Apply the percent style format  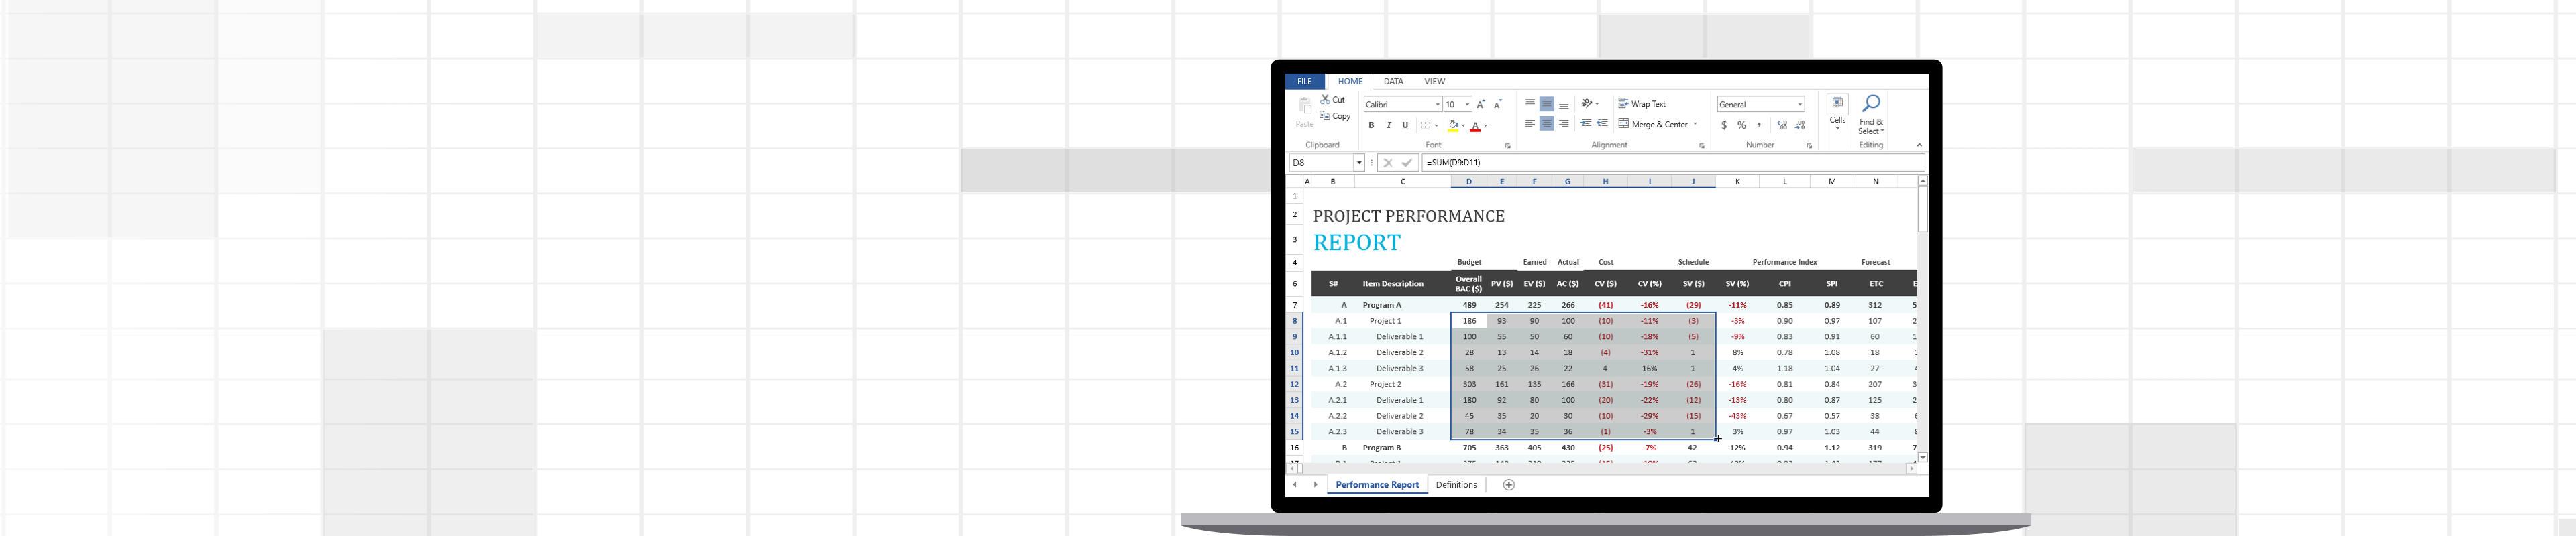click(x=1741, y=126)
